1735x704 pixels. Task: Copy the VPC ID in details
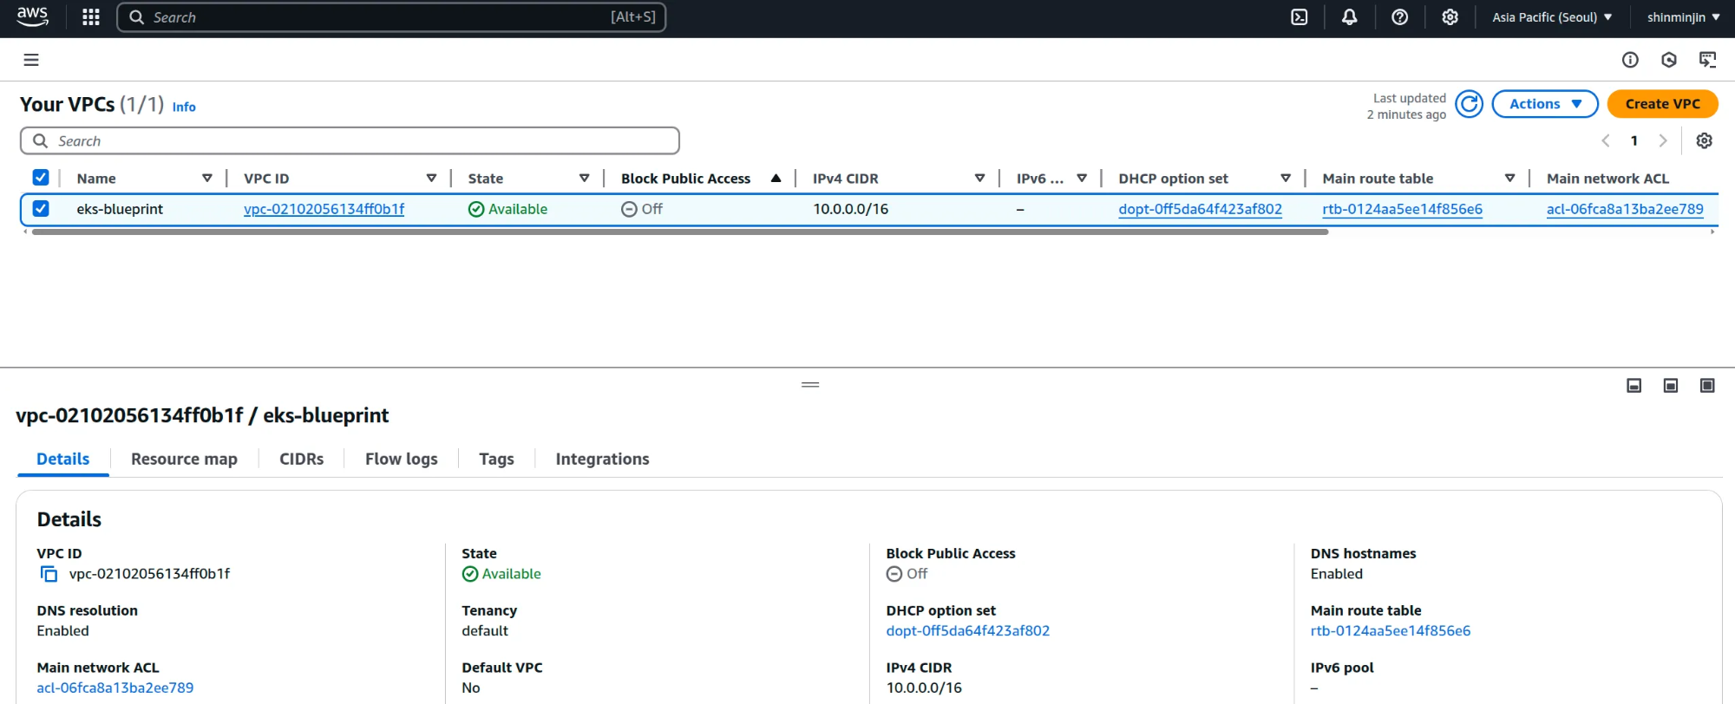pos(49,574)
